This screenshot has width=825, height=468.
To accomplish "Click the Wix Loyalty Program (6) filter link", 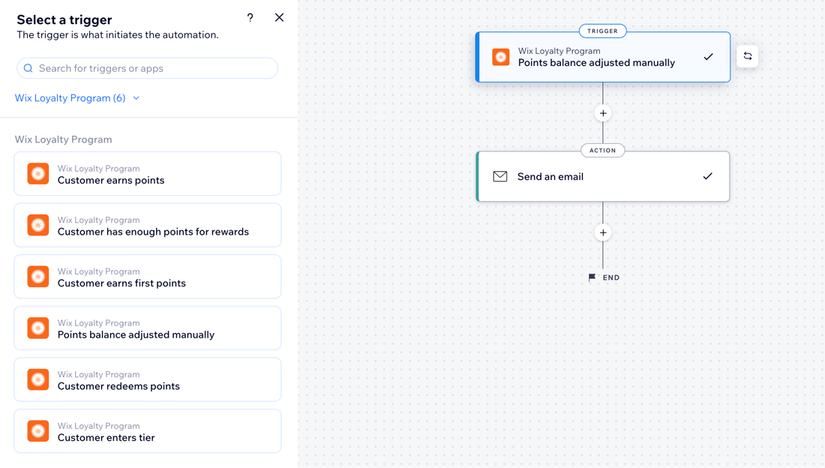I will click(x=70, y=98).
